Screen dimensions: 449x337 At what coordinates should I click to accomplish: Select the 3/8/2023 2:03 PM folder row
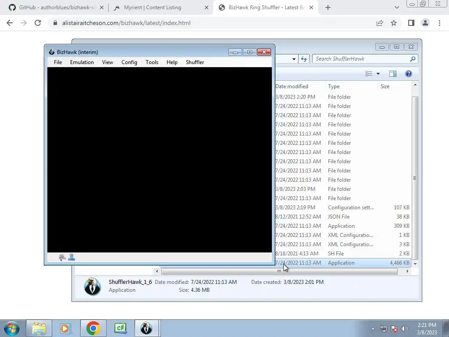[343, 189]
